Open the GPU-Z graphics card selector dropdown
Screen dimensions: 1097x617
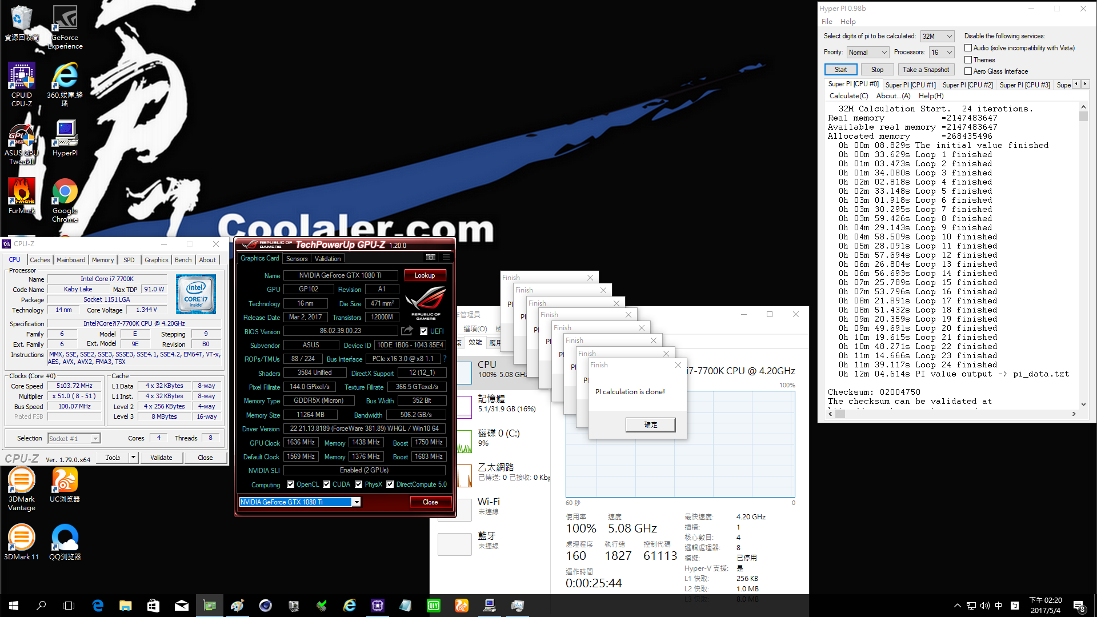tap(300, 502)
